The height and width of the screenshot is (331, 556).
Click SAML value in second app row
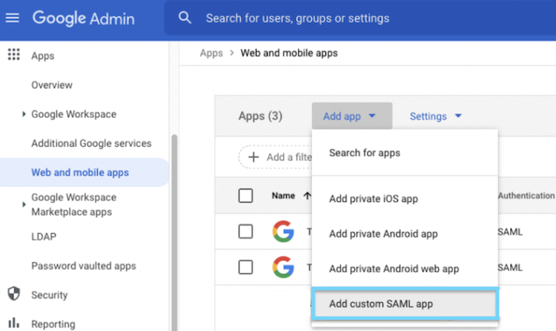pos(510,267)
